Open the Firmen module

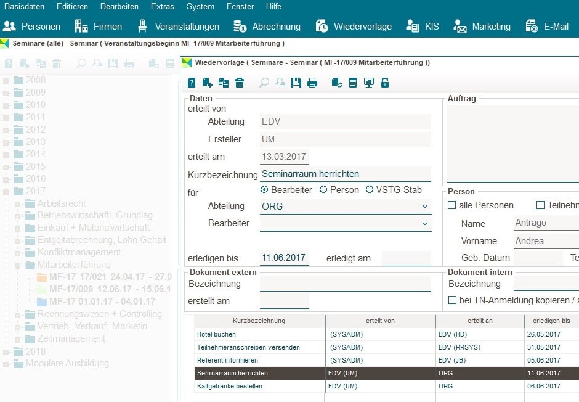[x=98, y=27]
